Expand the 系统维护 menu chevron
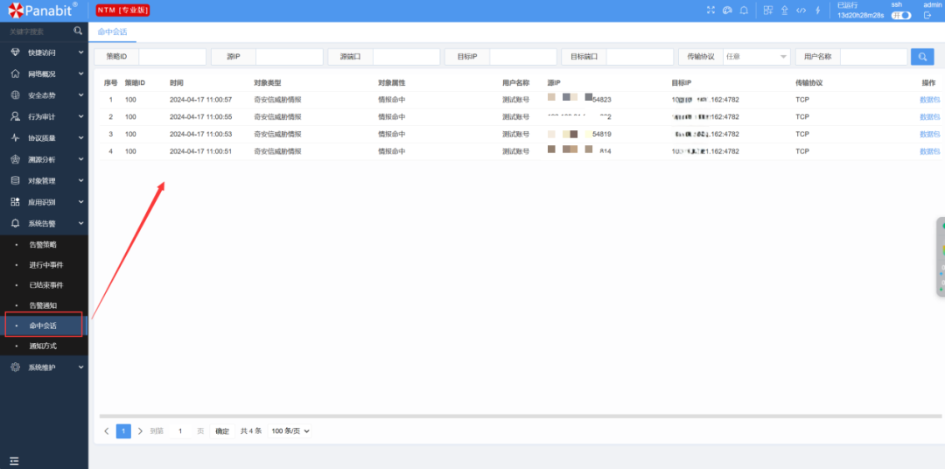Viewport: 945px width, 469px height. (x=80, y=367)
